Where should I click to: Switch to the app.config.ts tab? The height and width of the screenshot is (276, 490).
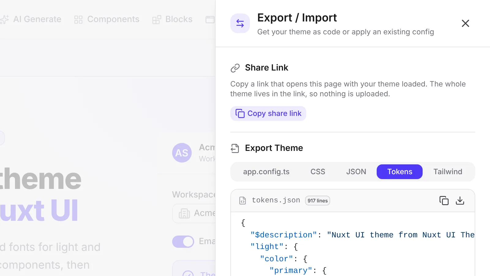click(x=266, y=172)
